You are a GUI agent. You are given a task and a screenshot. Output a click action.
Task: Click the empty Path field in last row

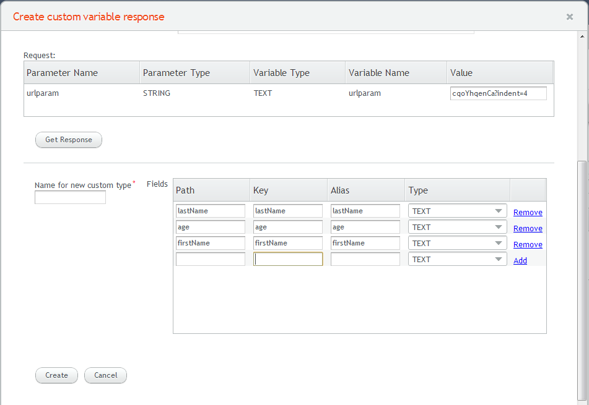click(x=211, y=259)
